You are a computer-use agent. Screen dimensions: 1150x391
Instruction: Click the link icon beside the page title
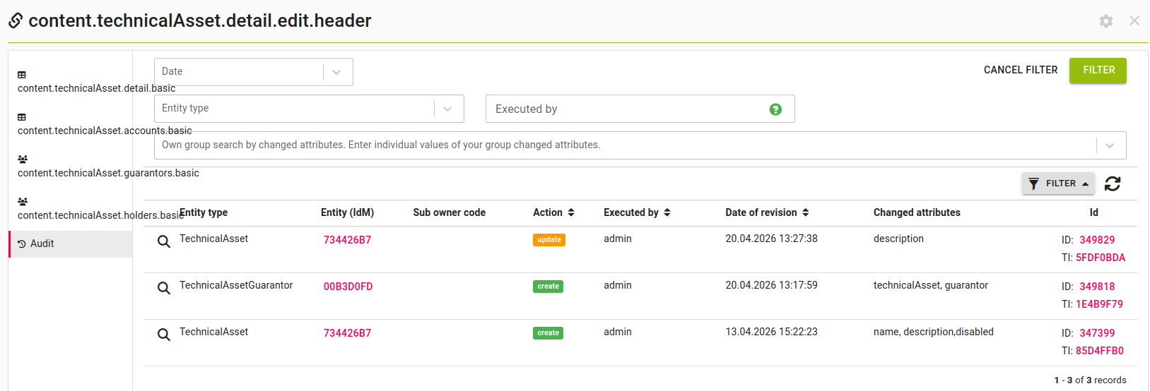[x=16, y=21]
